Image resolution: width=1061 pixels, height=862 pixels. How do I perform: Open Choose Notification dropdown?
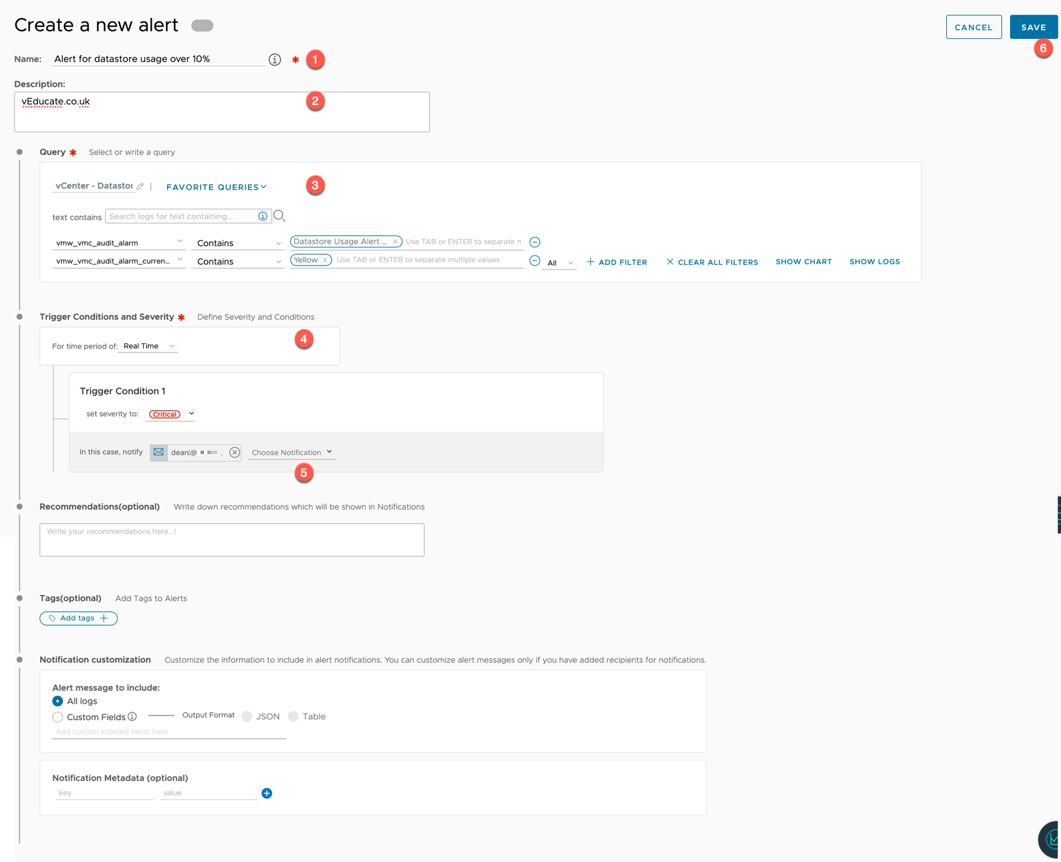[x=291, y=453]
